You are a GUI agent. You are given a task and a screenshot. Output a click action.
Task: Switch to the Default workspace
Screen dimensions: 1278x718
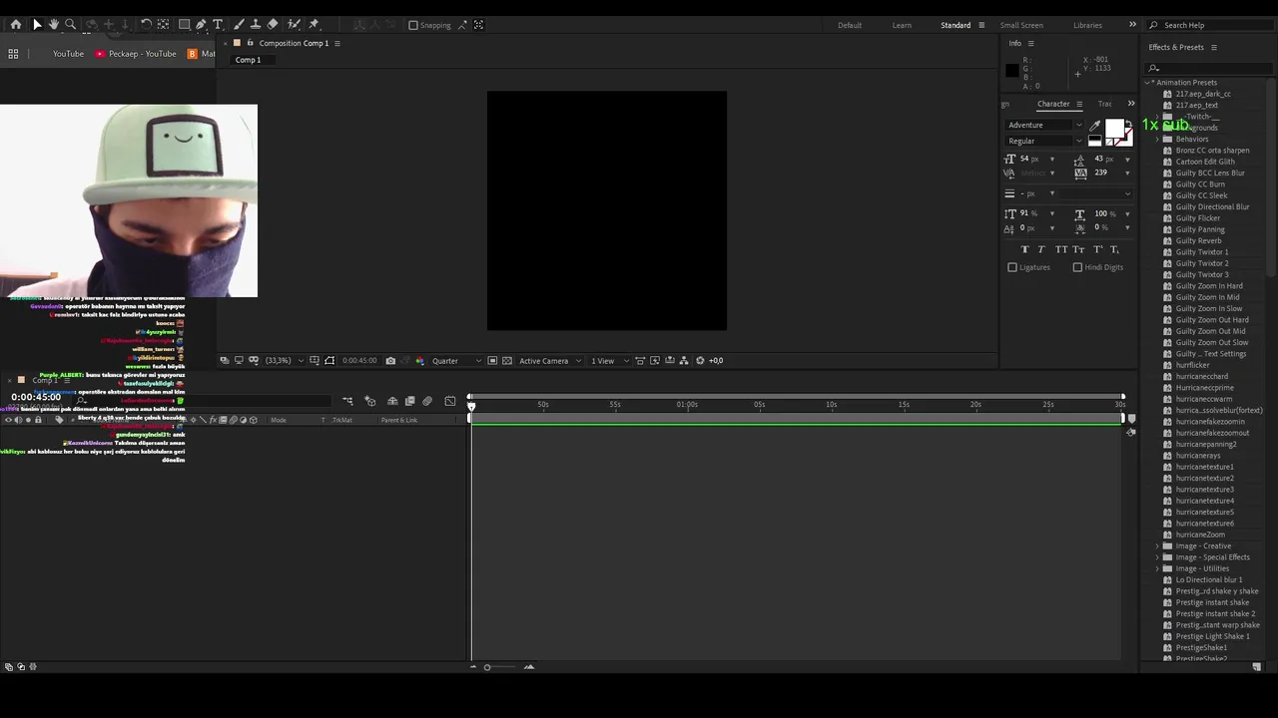pos(850,25)
